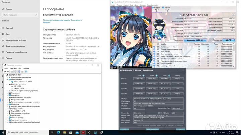
Task: Collapse the DESKTOP-21HT817 root node
Action: (5, 75)
